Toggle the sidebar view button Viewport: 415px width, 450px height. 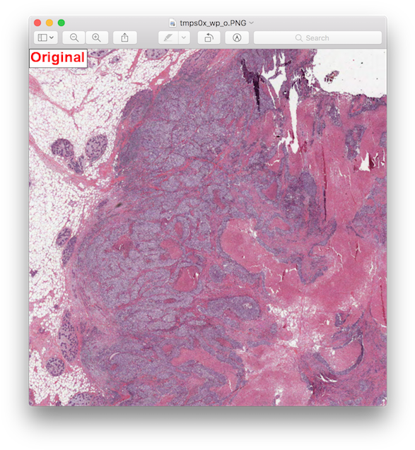[x=42, y=37]
